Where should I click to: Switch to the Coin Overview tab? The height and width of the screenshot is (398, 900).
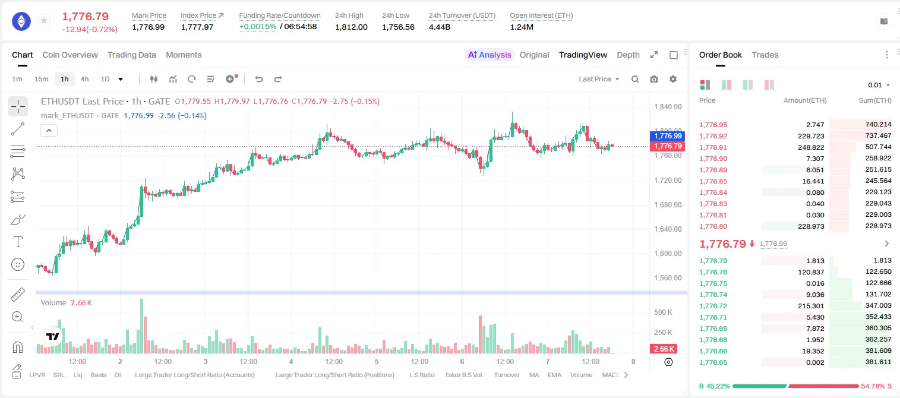pyautogui.click(x=70, y=55)
